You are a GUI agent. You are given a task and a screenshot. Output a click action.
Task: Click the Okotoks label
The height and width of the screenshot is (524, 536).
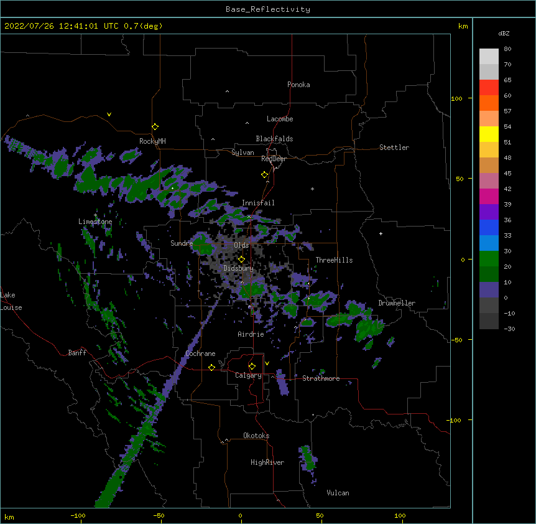256,436
